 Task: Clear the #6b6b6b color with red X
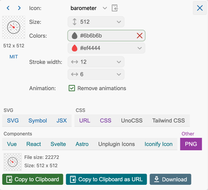click(139, 36)
